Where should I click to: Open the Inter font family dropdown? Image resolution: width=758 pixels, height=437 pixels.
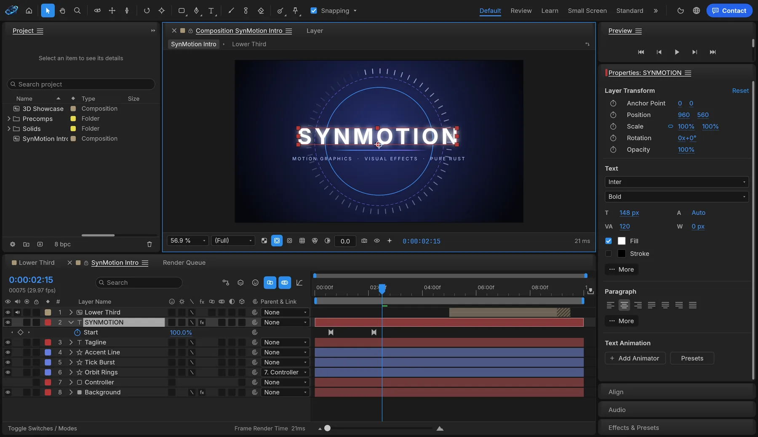coord(677,182)
